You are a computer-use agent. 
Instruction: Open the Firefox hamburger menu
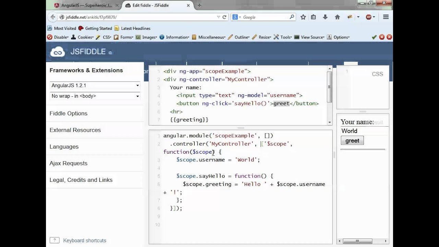(x=386, y=17)
